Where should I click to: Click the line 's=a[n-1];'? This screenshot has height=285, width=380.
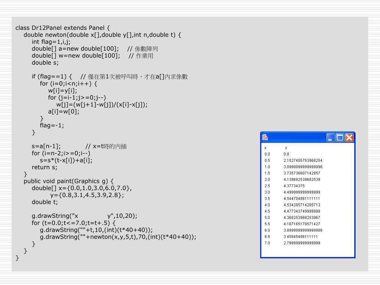coord(46,146)
